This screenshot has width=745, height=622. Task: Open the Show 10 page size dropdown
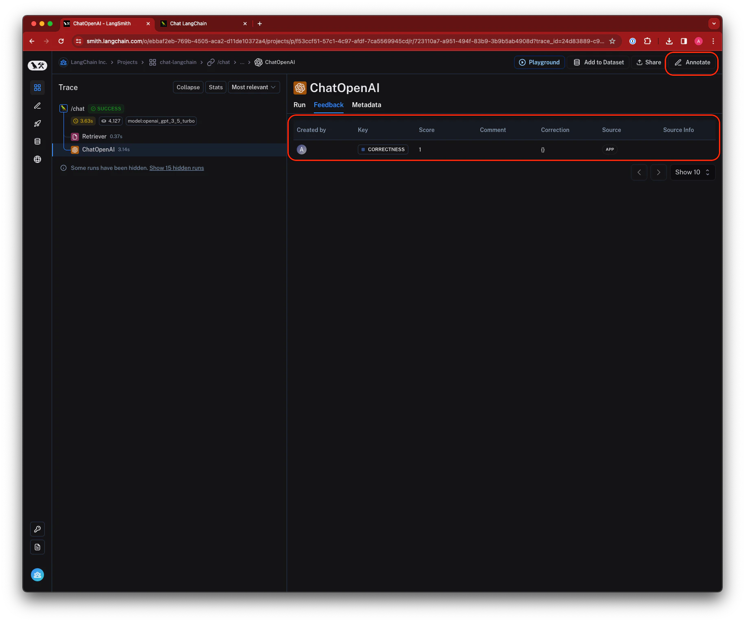[x=692, y=172]
